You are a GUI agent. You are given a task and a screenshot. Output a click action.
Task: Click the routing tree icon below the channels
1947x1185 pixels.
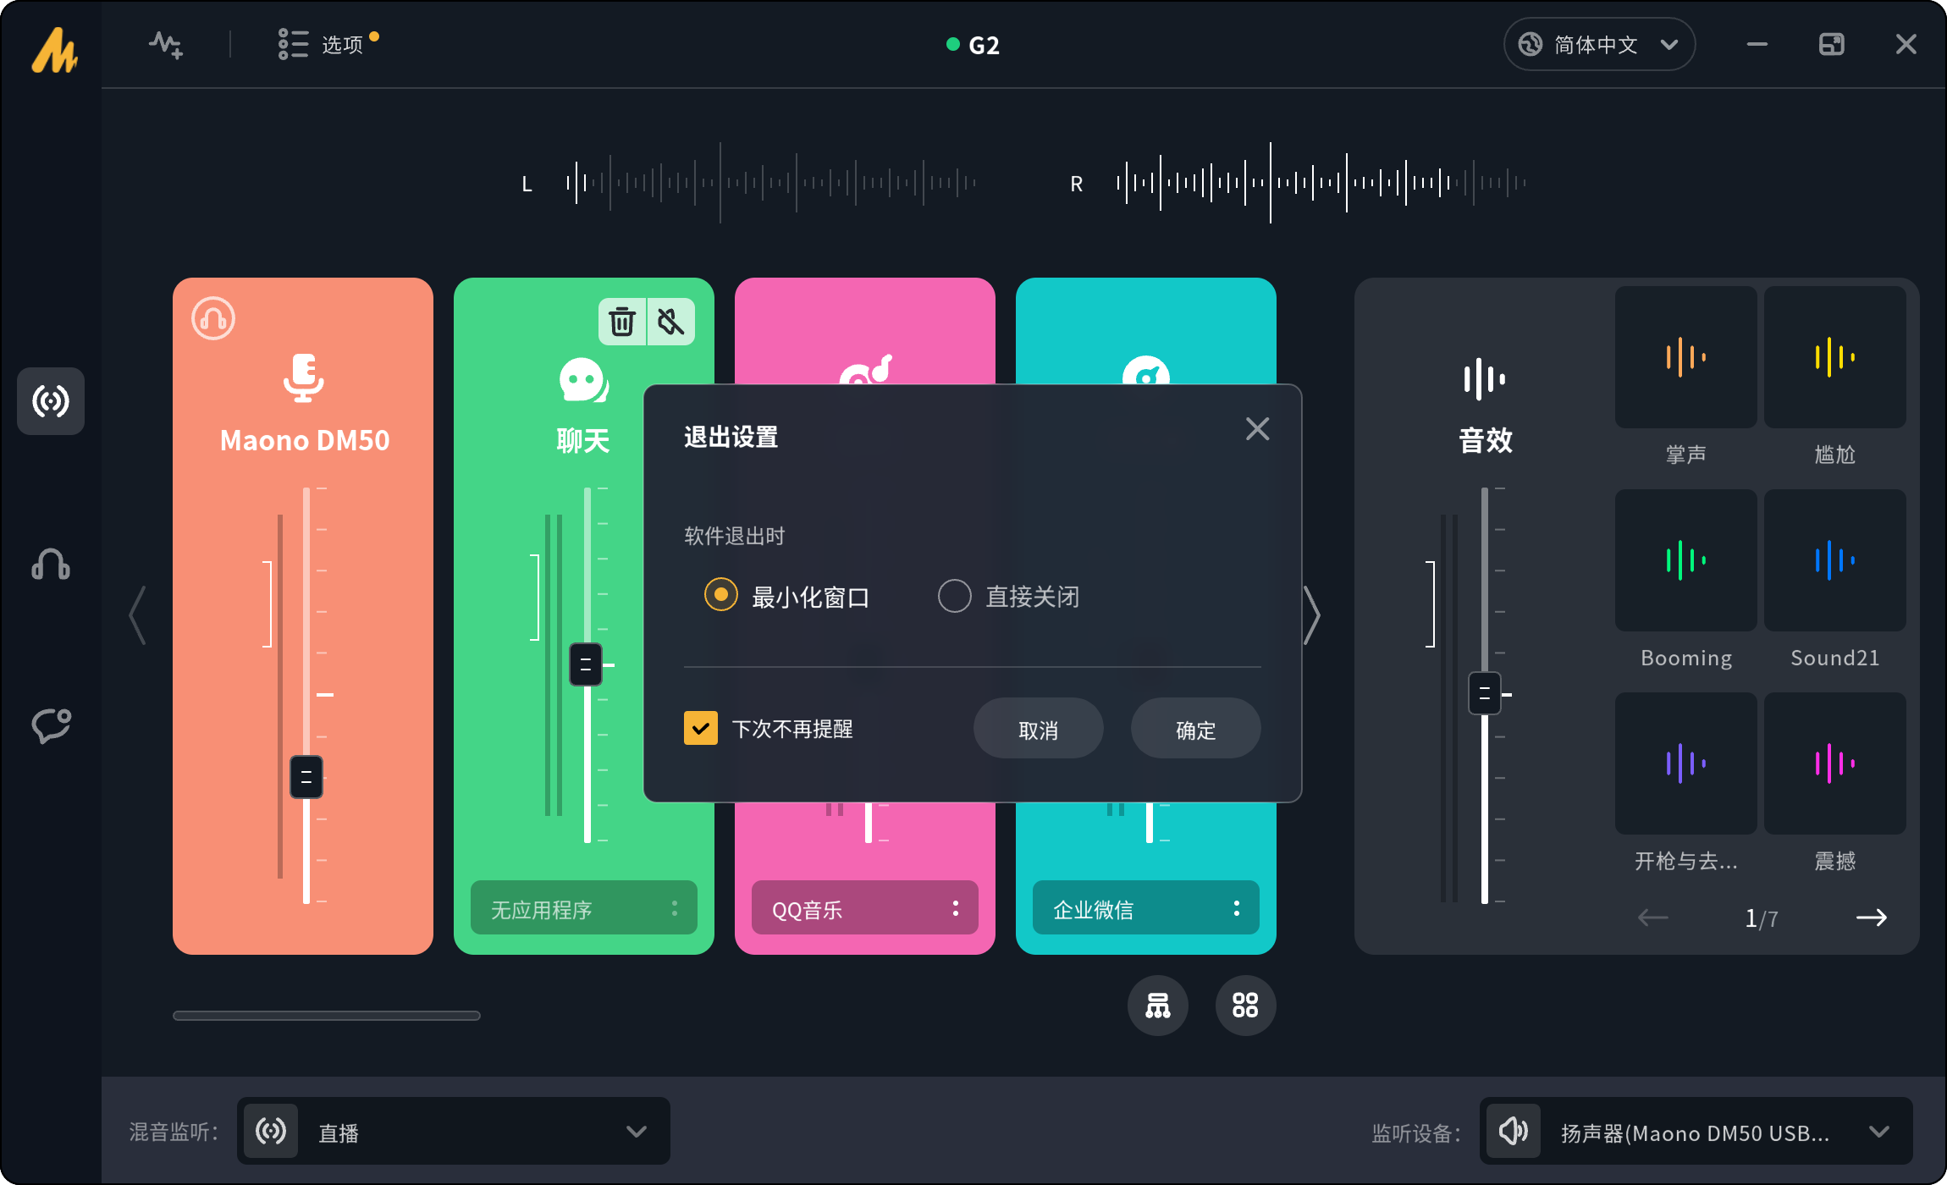[x=1157, y=1006]
